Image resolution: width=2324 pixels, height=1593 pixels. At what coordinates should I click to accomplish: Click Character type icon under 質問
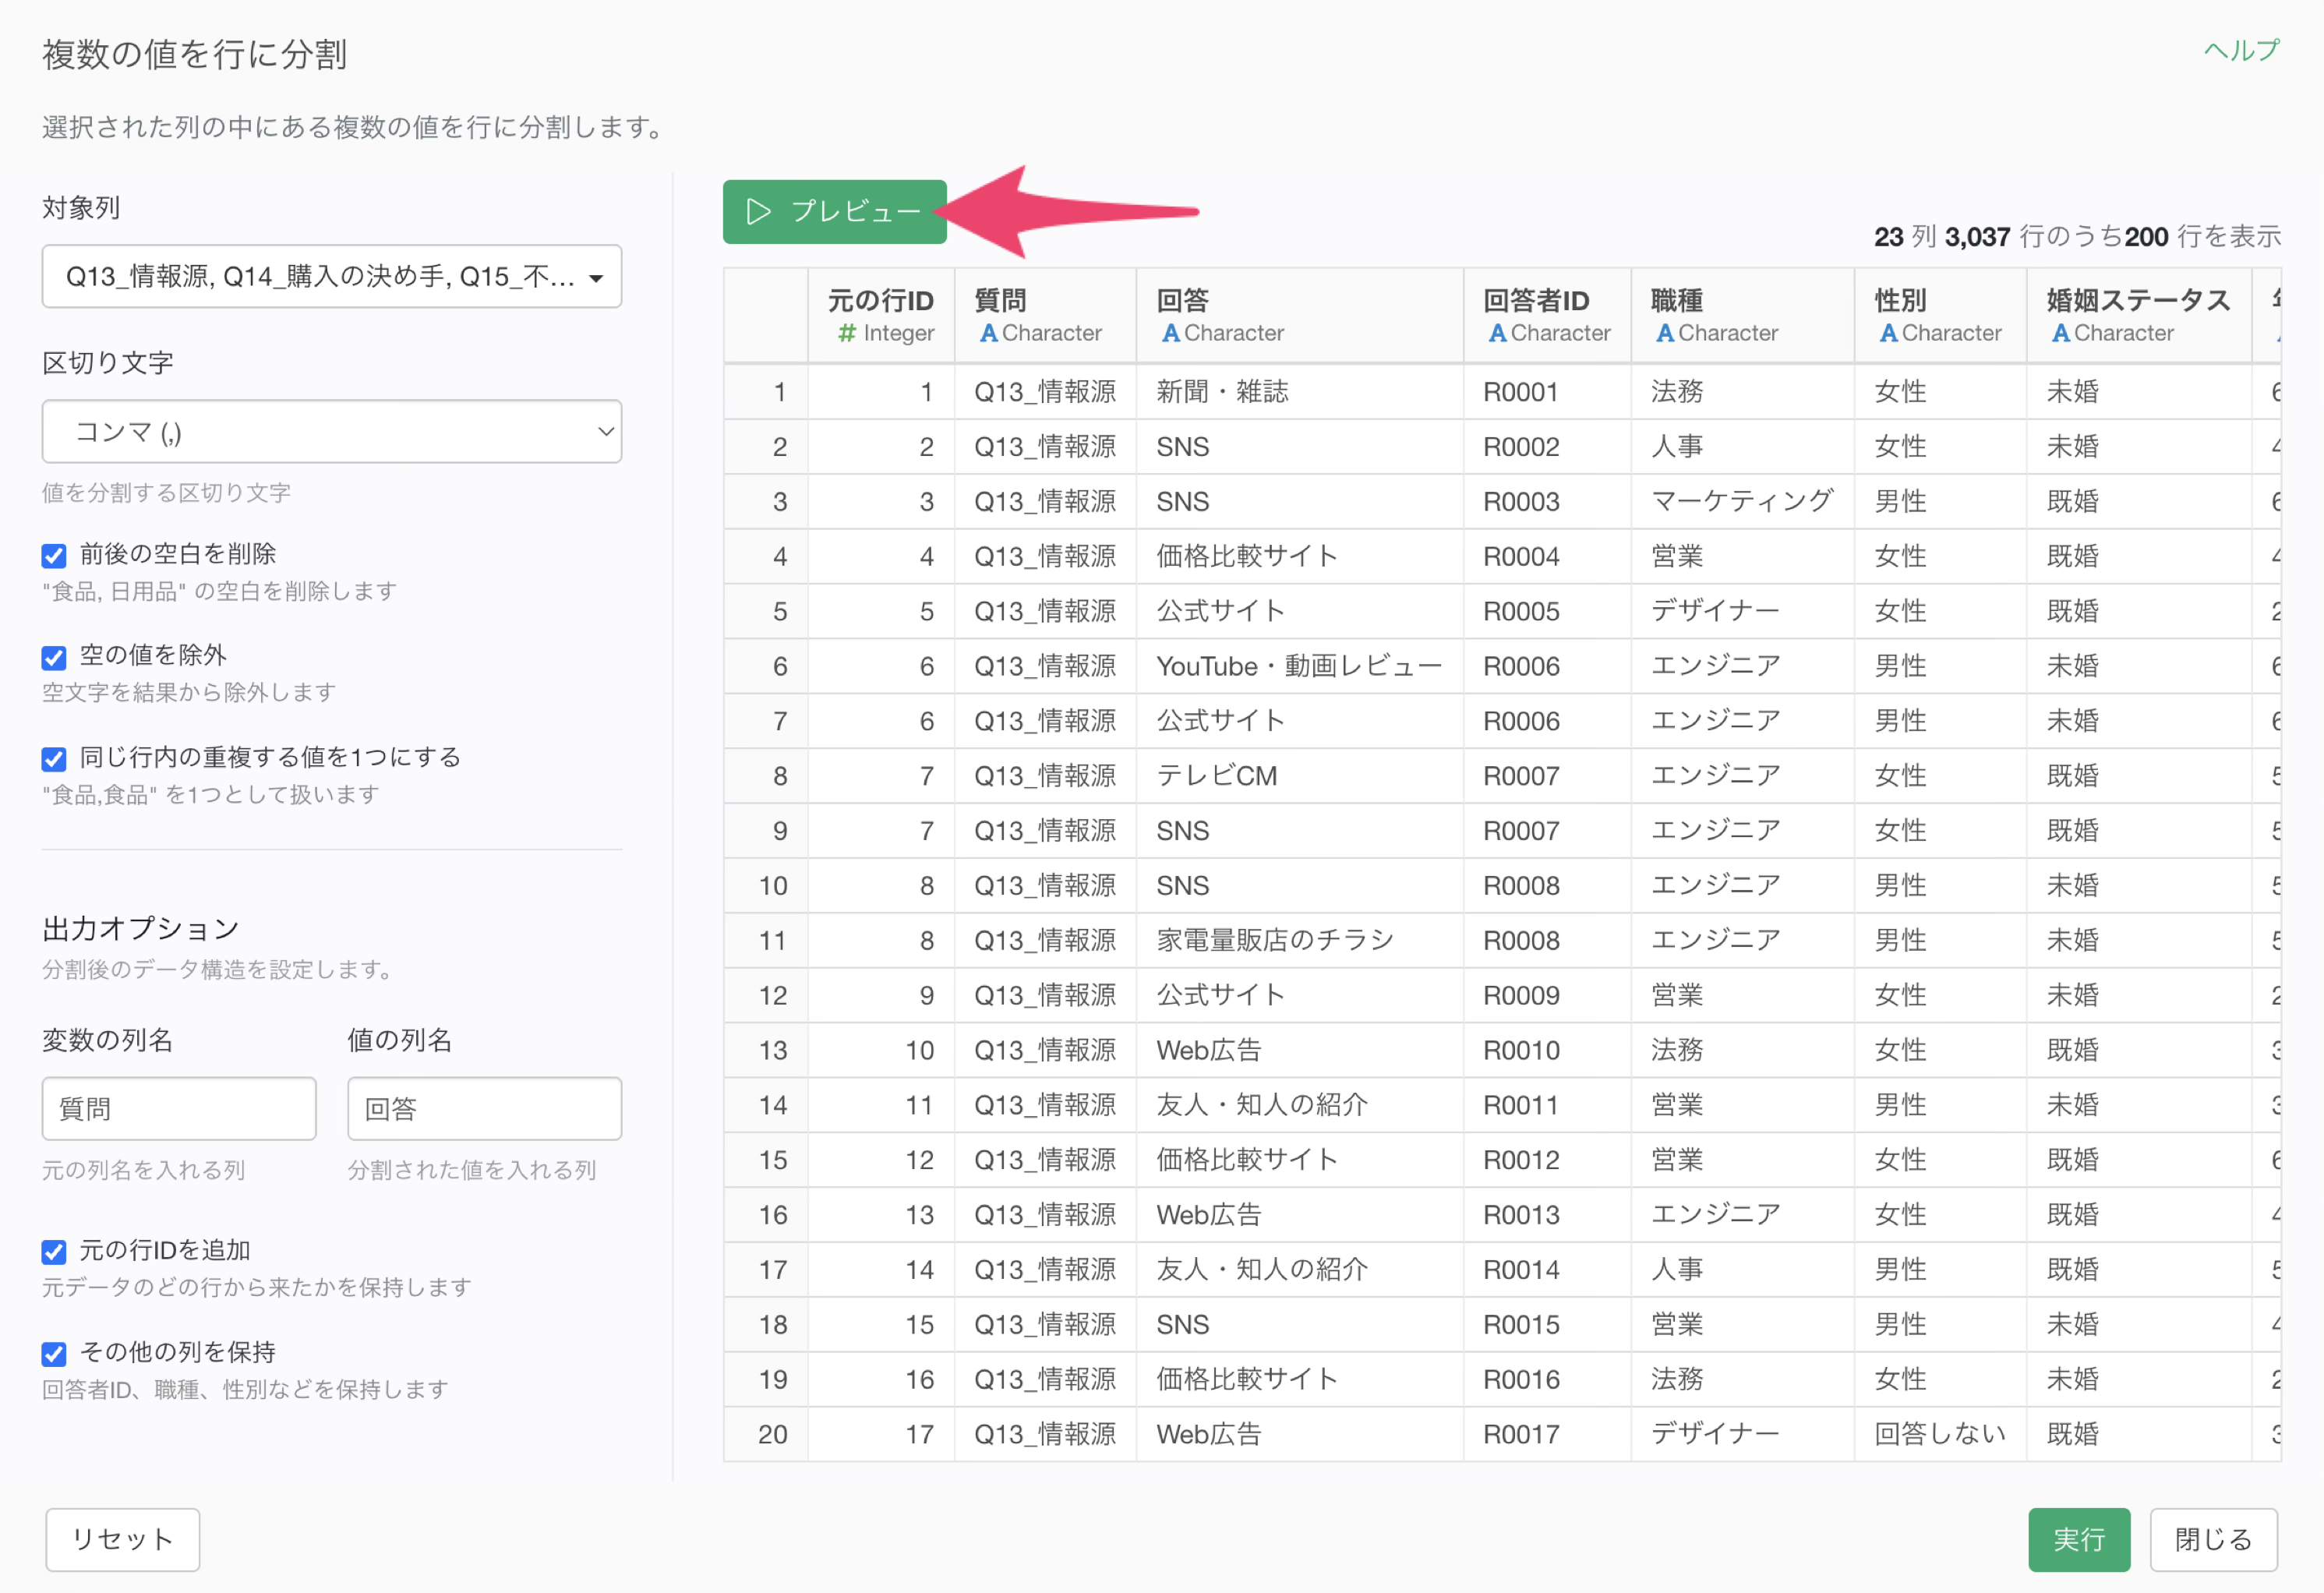click(x=988, y=333)
